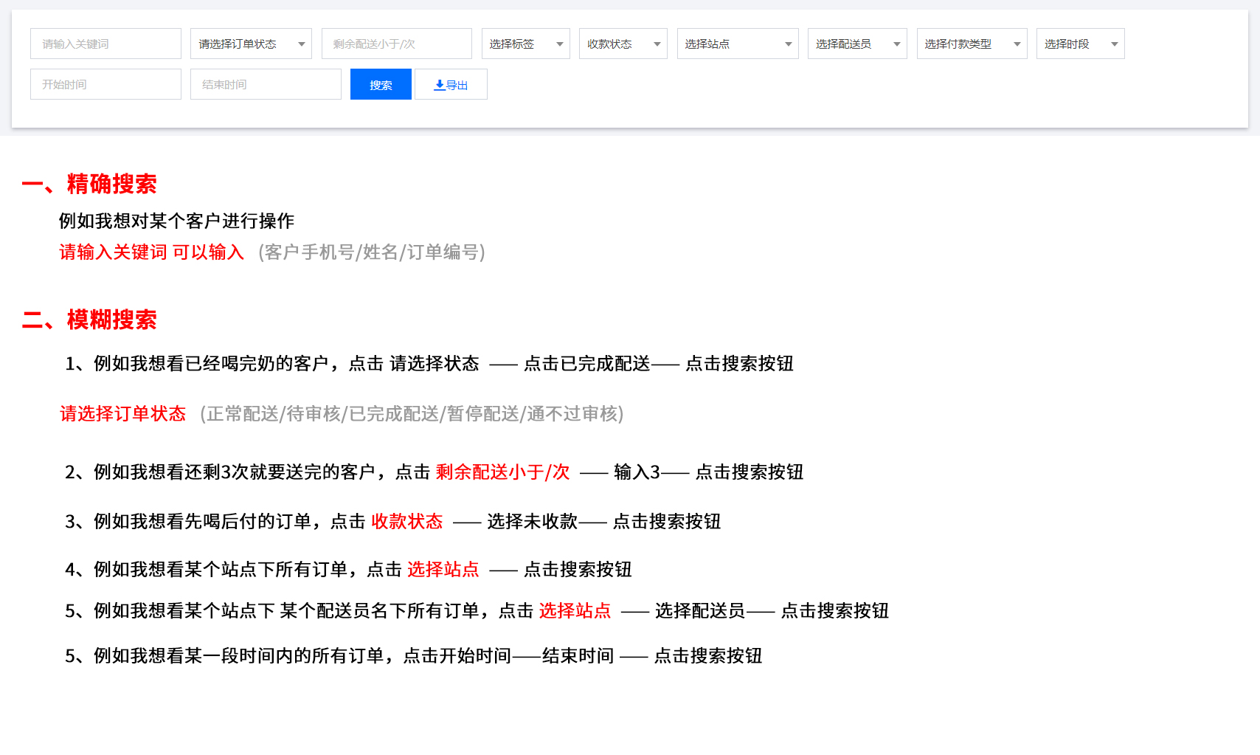Focus the 请输入关键词 search input box
1260x755 pixels.
tap(105, 44)
